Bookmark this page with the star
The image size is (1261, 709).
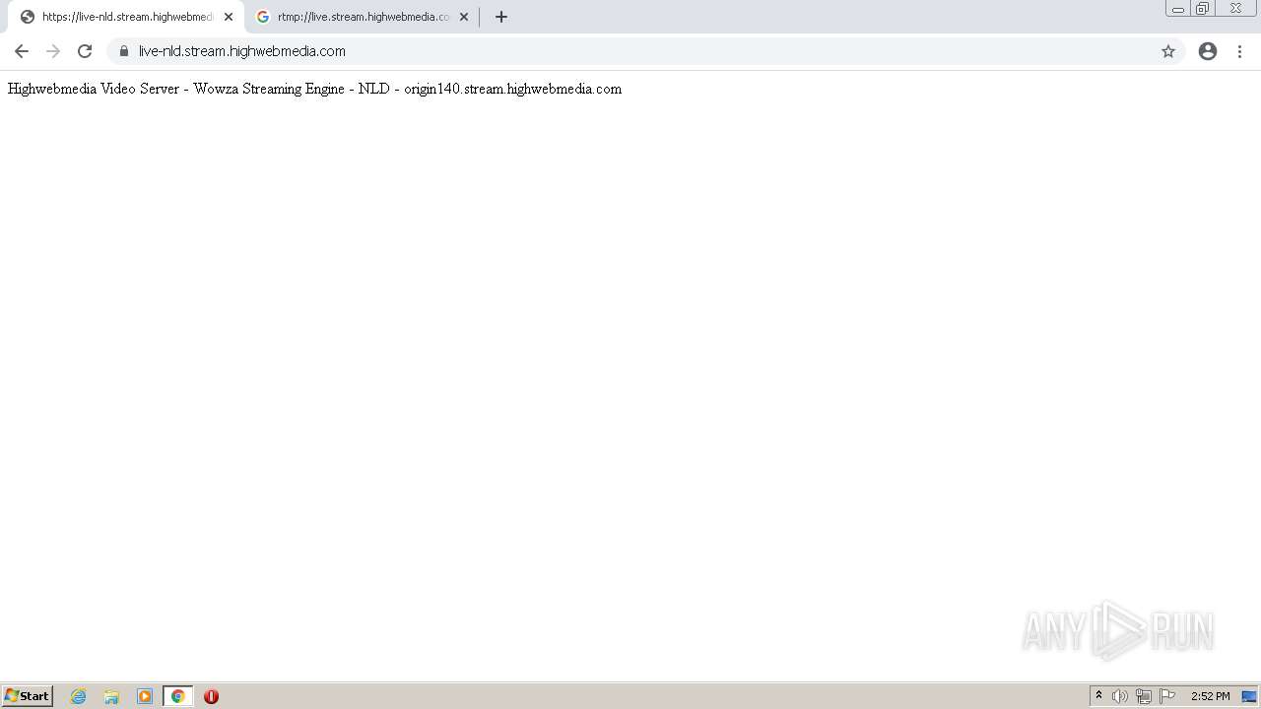(x=1168, y=51)
